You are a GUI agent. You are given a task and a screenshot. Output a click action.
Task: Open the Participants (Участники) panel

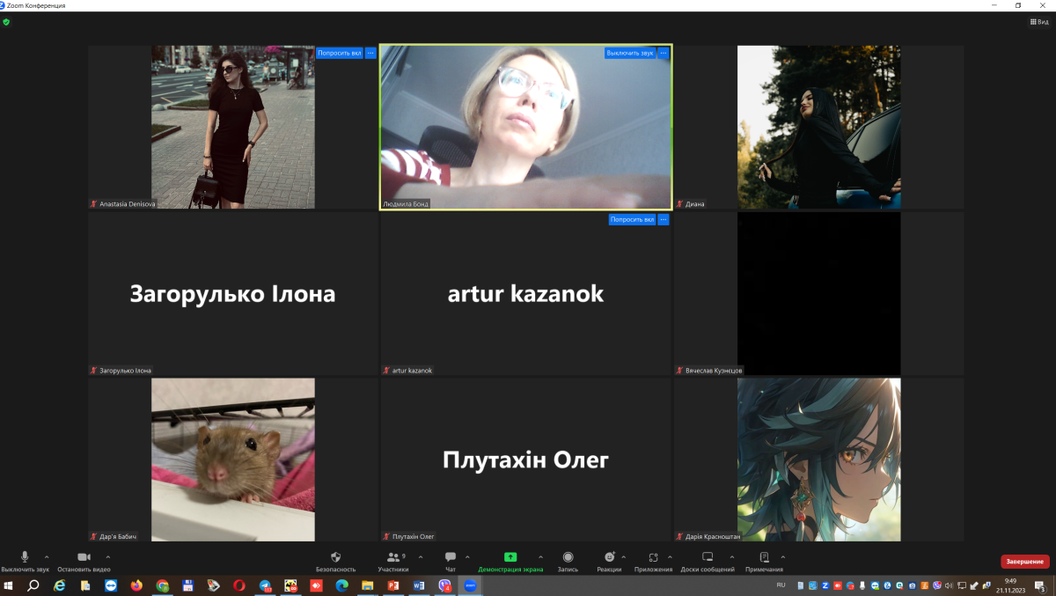pyautogui.click(x=393, y=558)
